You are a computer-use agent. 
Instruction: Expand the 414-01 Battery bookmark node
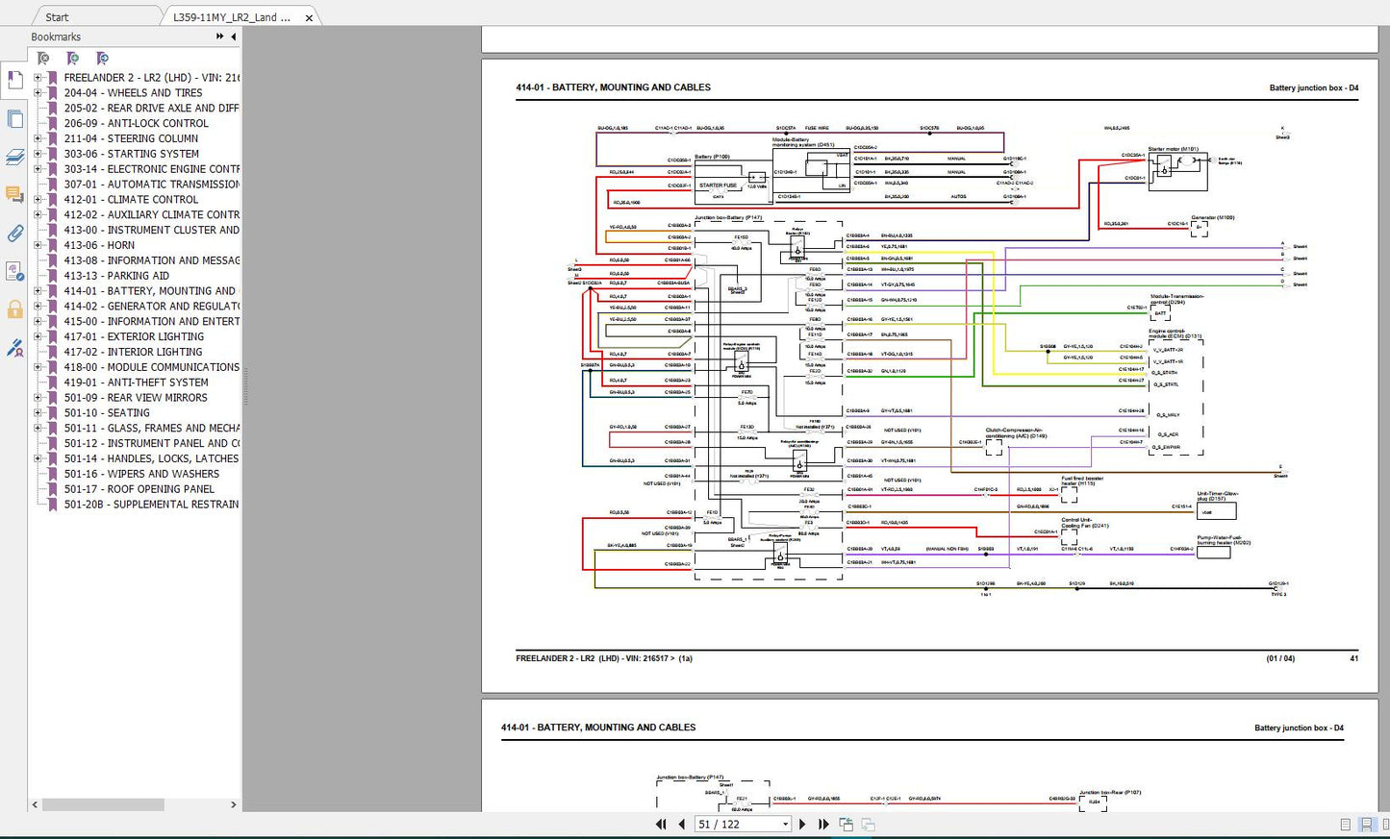point(38,291)
